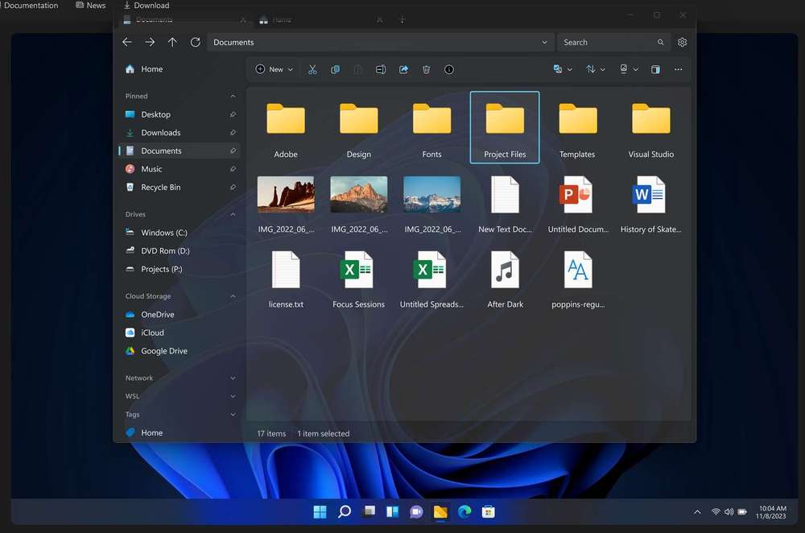Show hidden system tray icons
Screen dimensions: 805x533
click(x=697, y=512)
